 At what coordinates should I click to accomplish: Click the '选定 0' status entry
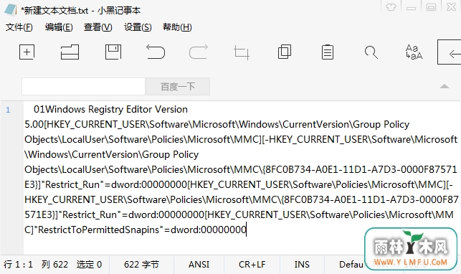coord(89,264)
